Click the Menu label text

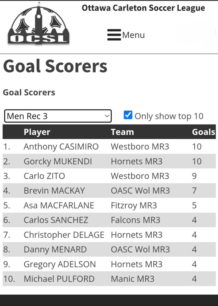(134, 35)
